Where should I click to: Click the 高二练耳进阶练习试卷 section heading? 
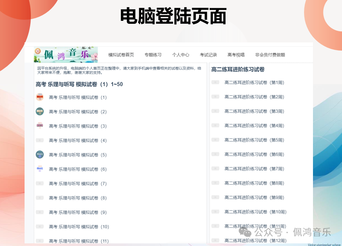pos(238,69)
